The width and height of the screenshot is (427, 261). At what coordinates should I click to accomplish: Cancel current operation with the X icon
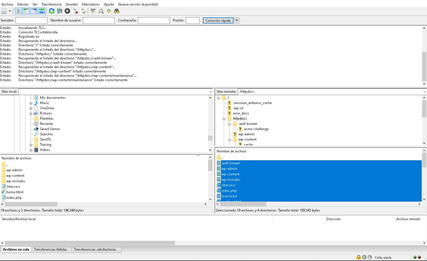click(x=67, y=11)
